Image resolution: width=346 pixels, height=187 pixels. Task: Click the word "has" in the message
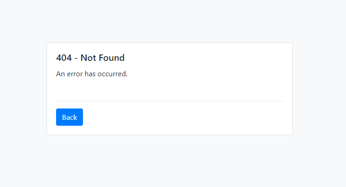[90, 74]
